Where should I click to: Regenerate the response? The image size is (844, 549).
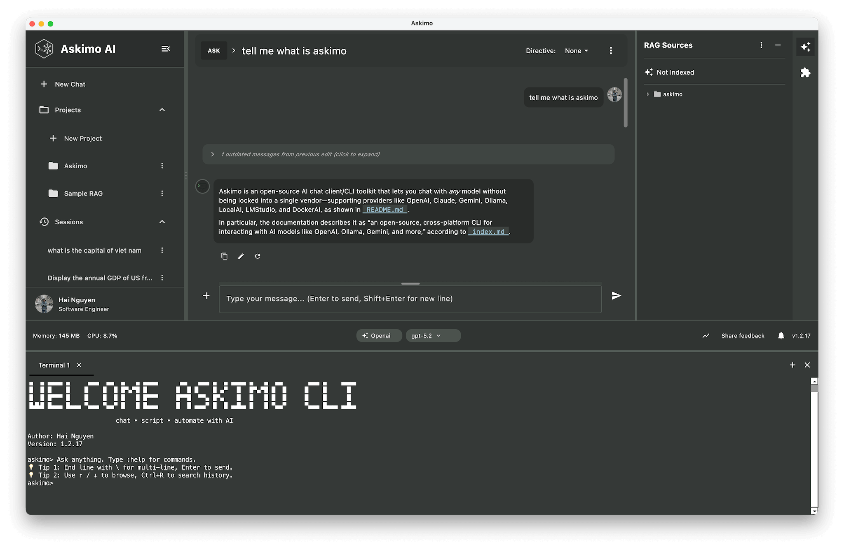pos(258,256)
